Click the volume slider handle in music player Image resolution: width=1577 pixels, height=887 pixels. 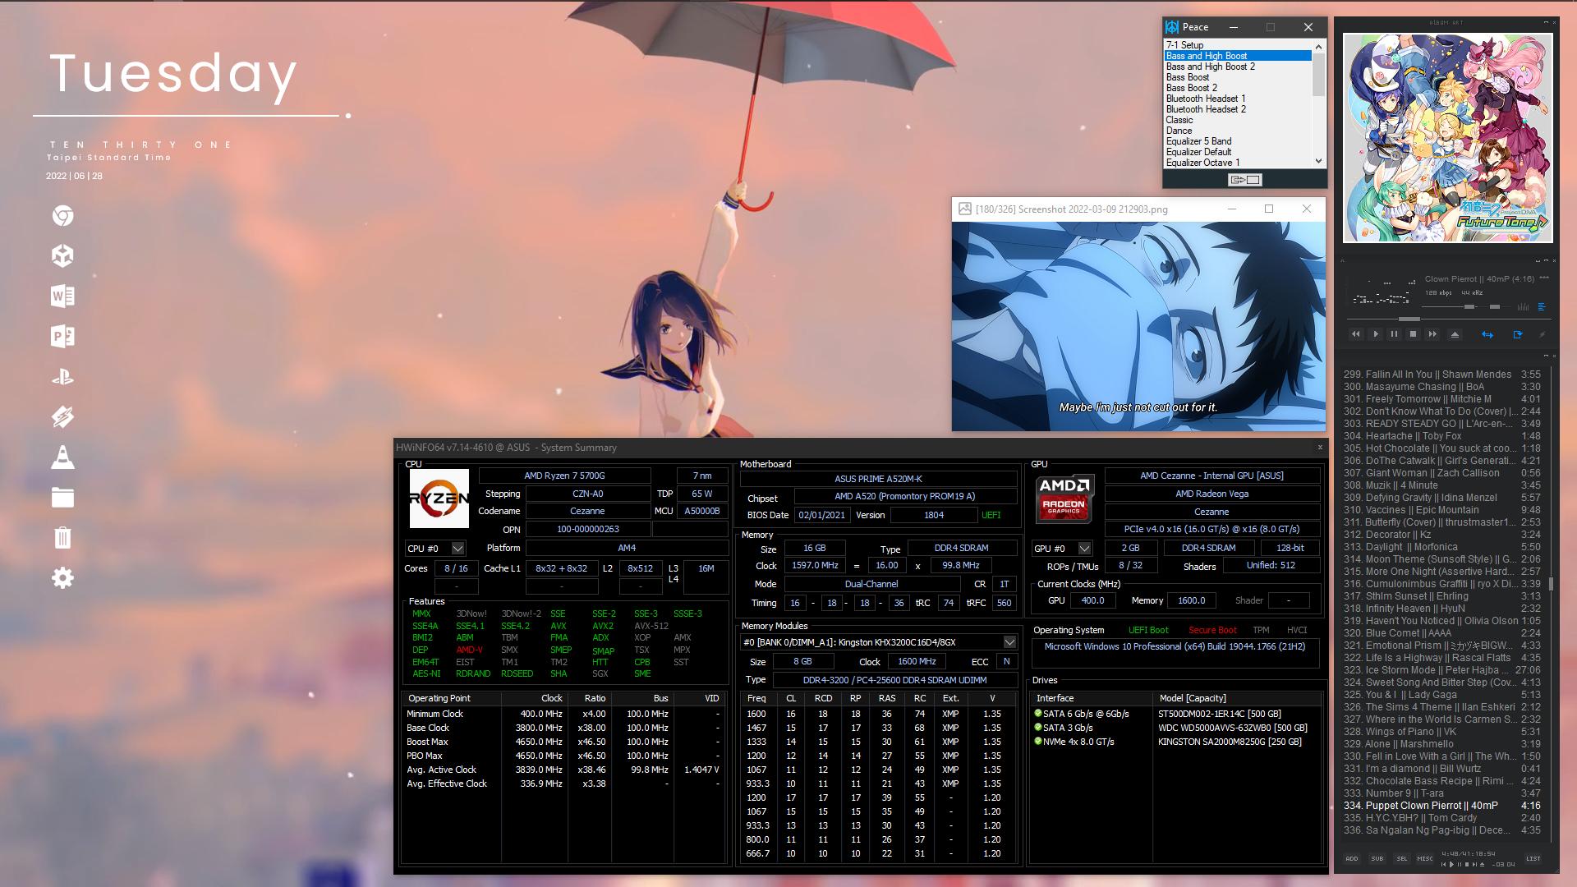coord(1469,306)
